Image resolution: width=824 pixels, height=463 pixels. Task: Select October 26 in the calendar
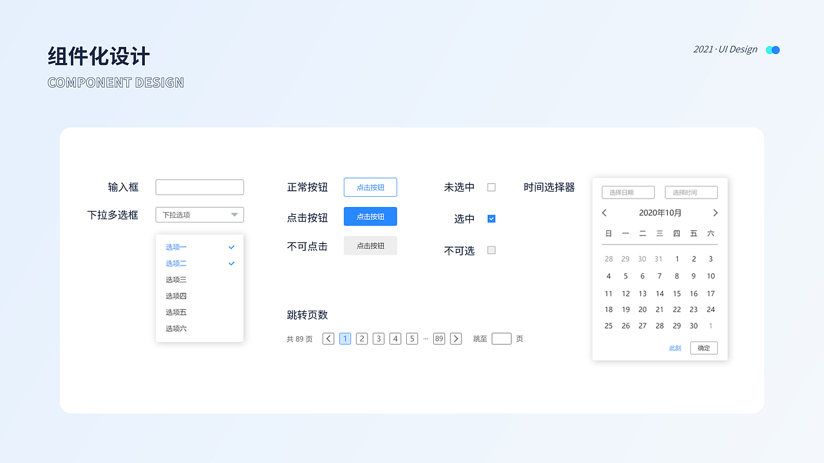[x=626, y=326]
